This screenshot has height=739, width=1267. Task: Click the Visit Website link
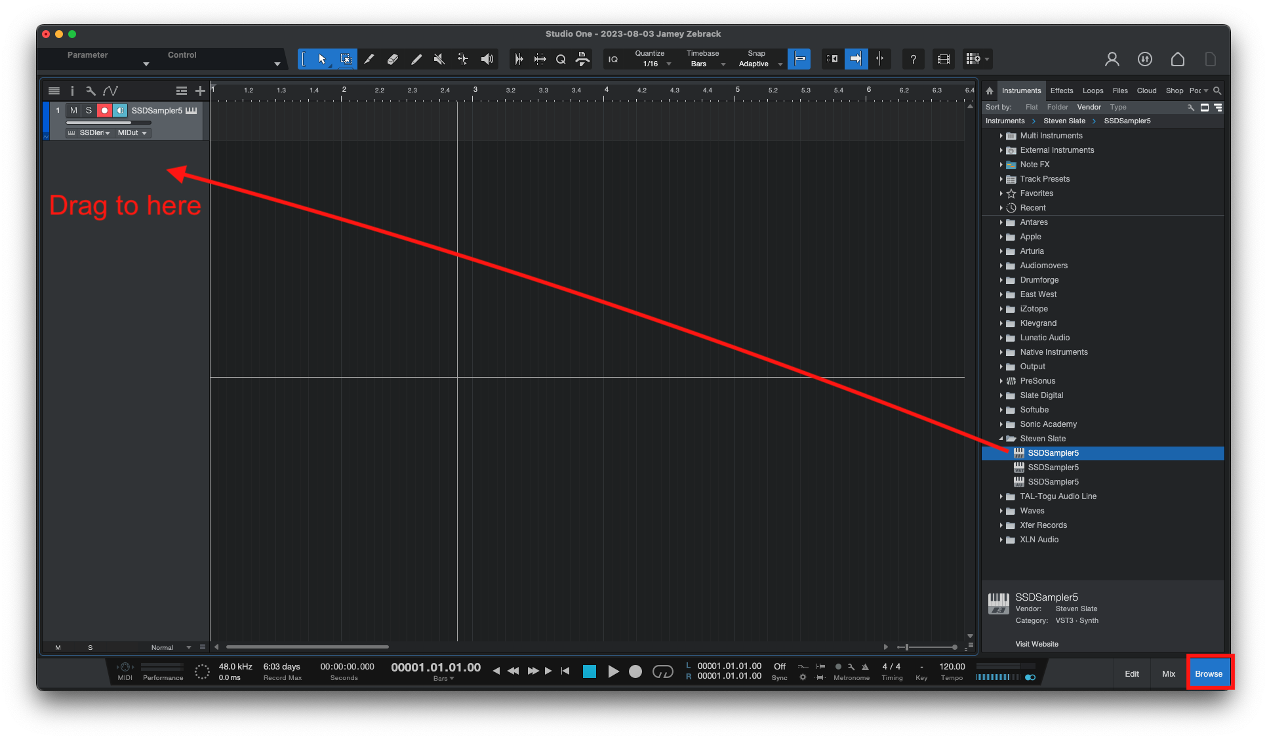(1037, 644)
